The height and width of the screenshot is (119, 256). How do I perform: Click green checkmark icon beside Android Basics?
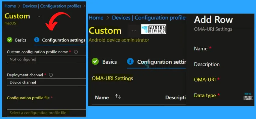pyautogui.click(x=95, y=62)
